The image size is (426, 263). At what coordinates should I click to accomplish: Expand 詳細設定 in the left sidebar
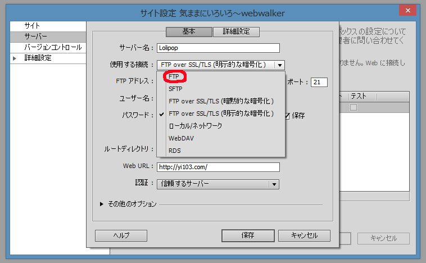[x=15, y=58]
